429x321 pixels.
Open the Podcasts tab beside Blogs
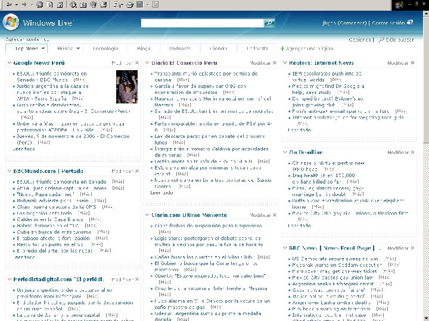tap(180, 49)
